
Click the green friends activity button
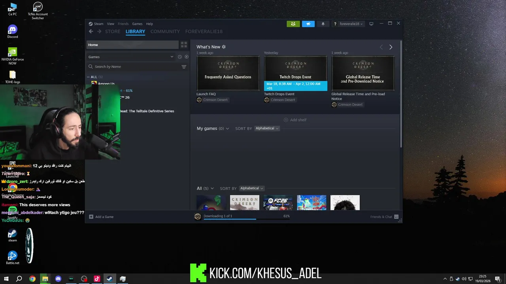(293, 24)
